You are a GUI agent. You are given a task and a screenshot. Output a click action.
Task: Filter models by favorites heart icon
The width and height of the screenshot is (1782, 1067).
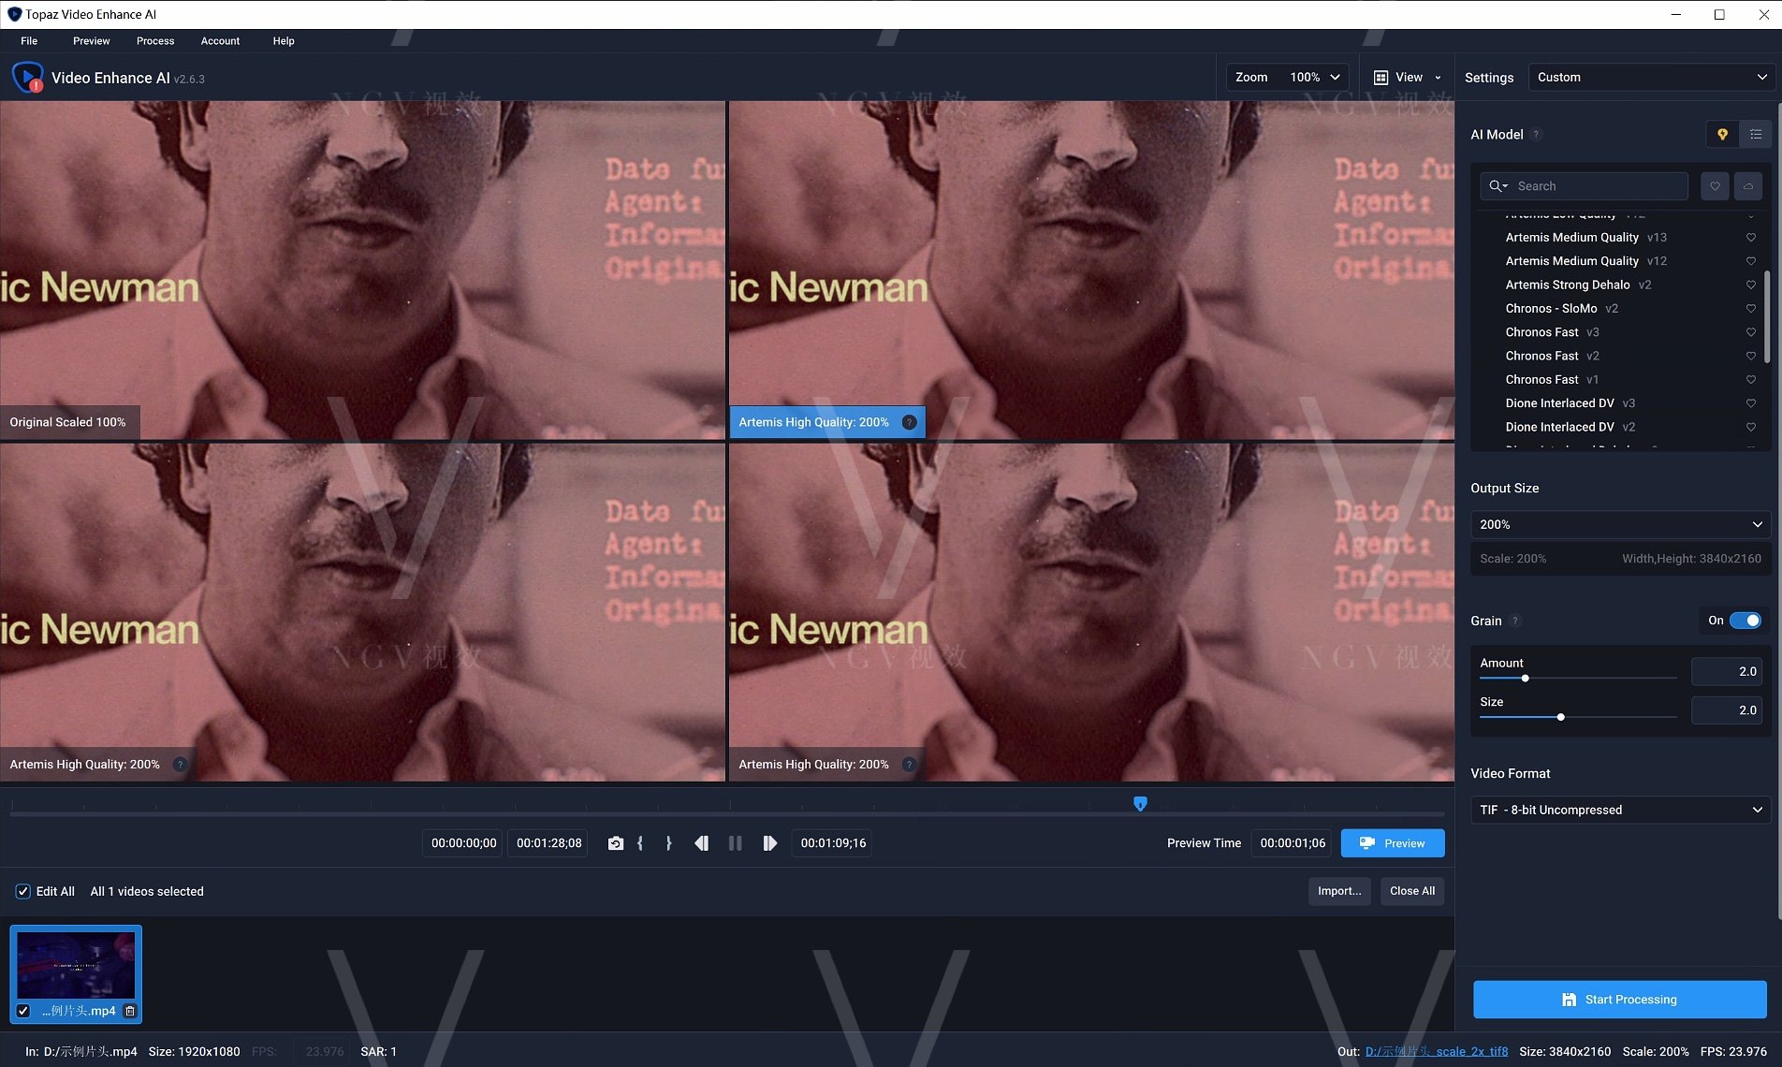(1715, 186)
